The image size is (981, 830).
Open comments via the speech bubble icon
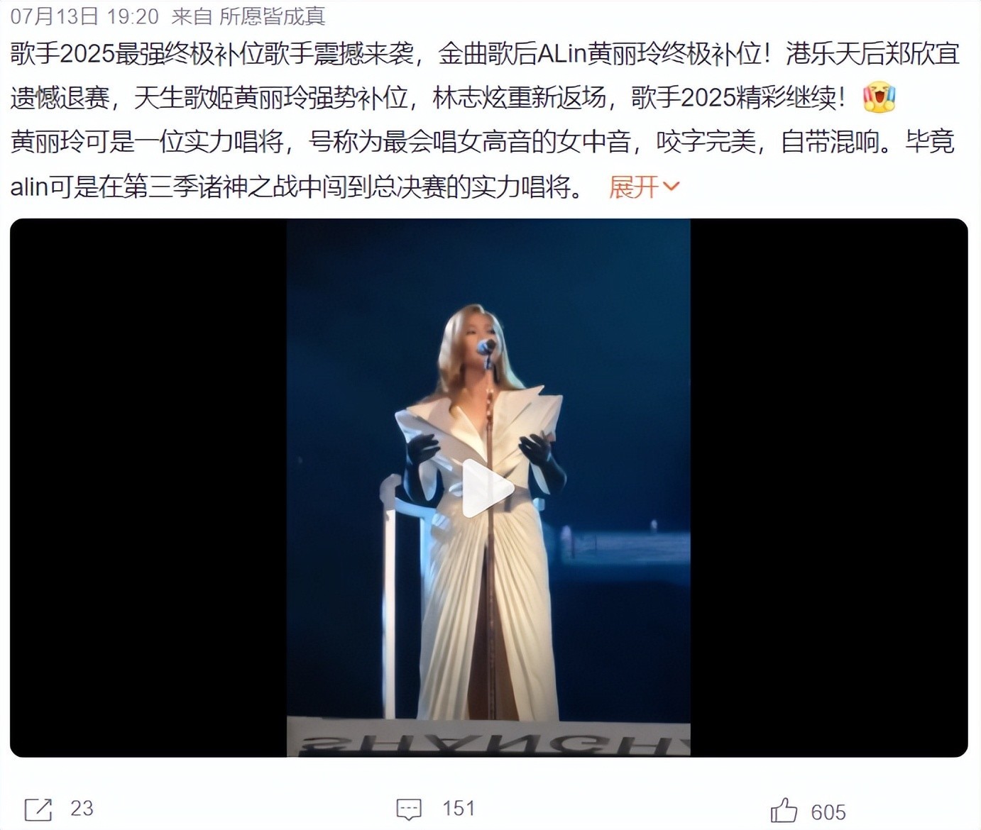[x=409, y=809]
